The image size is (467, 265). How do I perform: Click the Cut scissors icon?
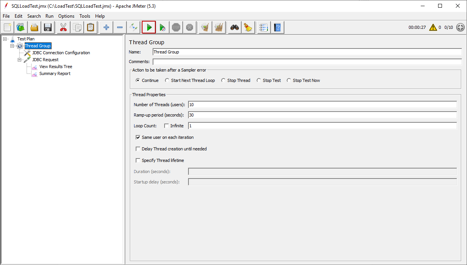64,27
